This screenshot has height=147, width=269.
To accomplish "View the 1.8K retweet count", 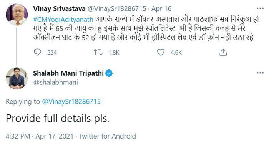I will click(114, 53).
